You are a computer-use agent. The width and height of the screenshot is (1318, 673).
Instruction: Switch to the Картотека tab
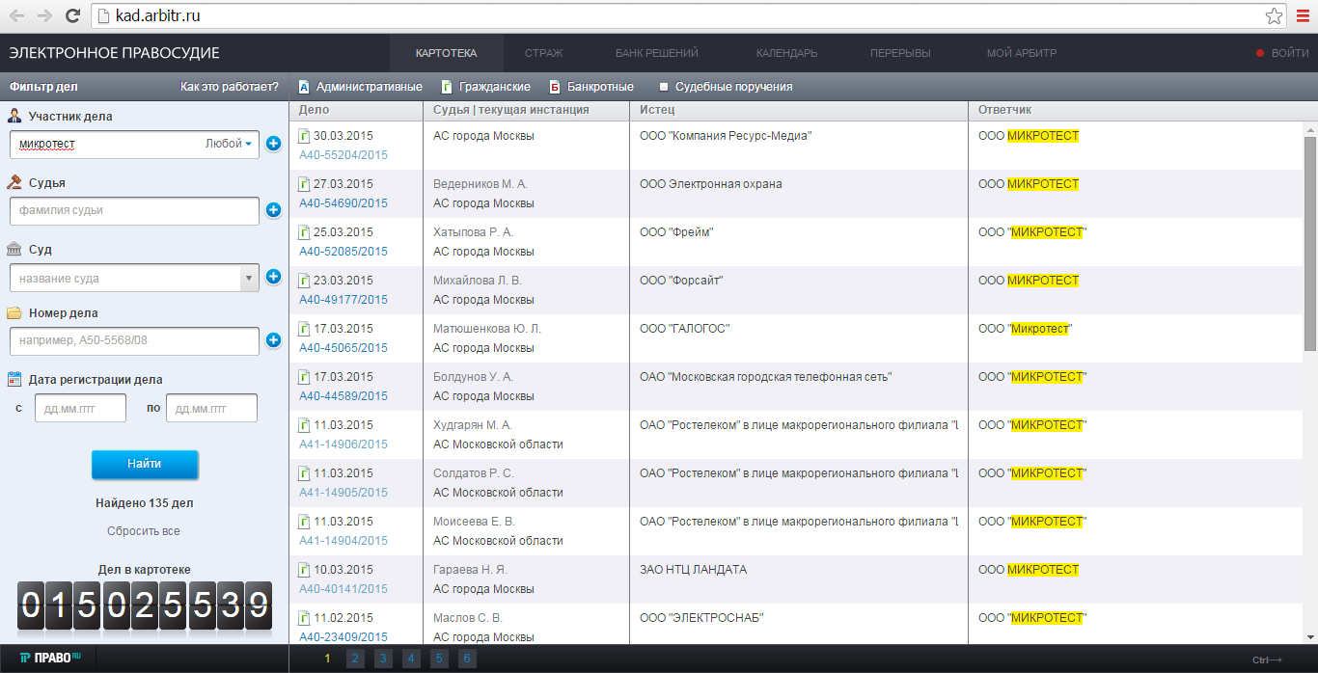coord(446,53)
